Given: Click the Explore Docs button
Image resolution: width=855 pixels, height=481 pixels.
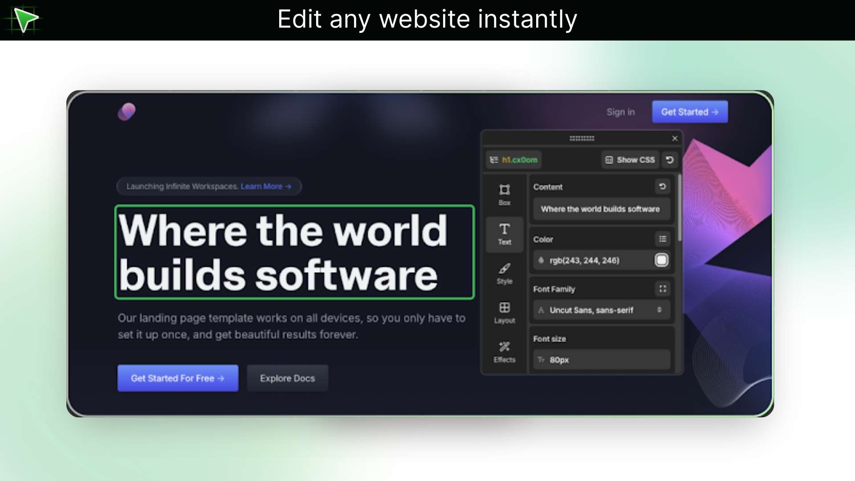Looking at the screenshot, I should point(287,378).
